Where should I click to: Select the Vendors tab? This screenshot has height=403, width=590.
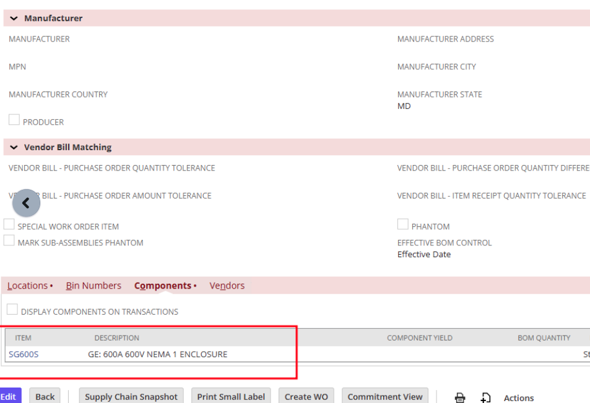click(x=227, y=286)
